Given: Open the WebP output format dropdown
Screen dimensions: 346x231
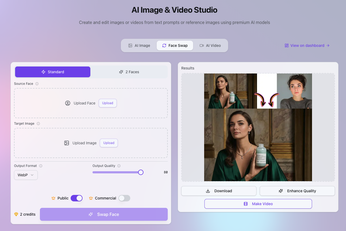Looking at the screenshot, I should click(x=26, y=175).
